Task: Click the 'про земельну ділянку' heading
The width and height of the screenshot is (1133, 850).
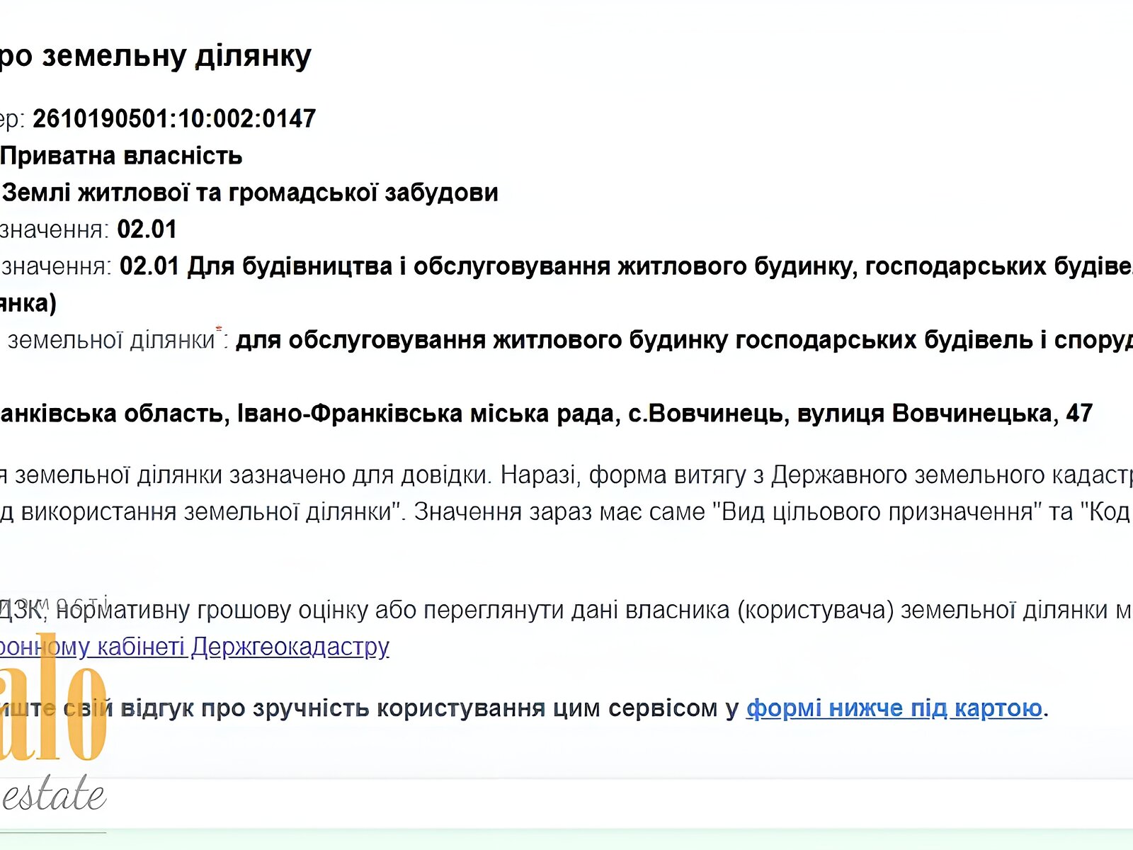Action: point(155,56)
